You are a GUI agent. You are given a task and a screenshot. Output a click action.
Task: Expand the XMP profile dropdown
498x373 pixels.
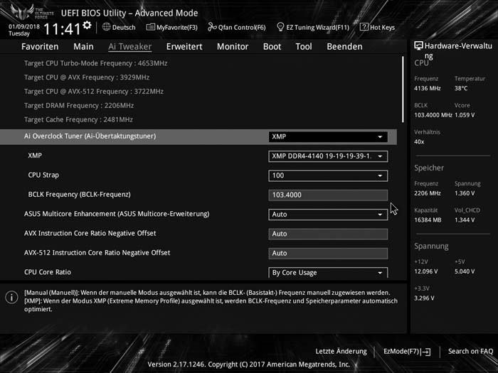(x=328, y=156)
